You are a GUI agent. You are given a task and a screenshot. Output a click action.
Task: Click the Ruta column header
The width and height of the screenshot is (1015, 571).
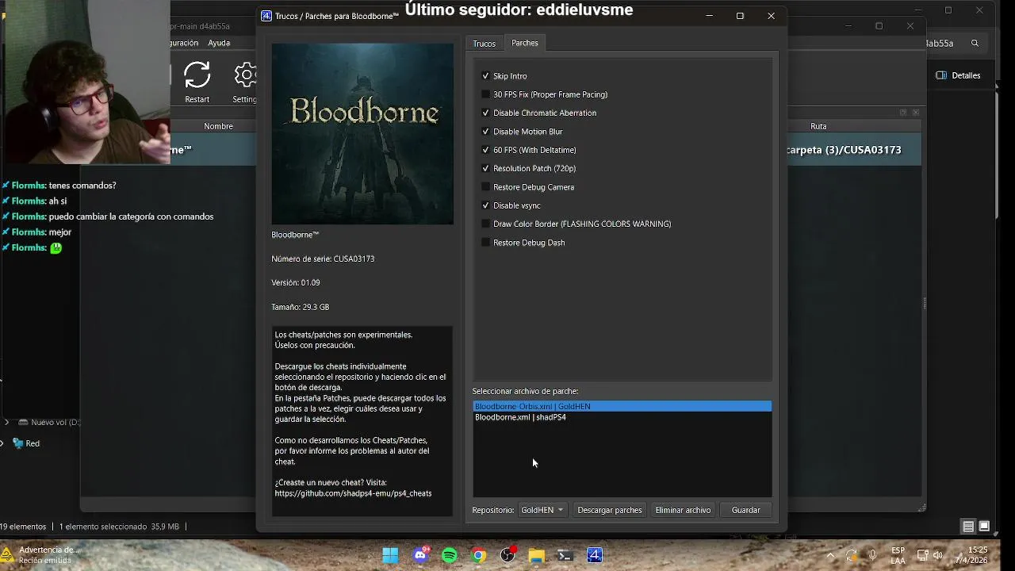point(818,126)
